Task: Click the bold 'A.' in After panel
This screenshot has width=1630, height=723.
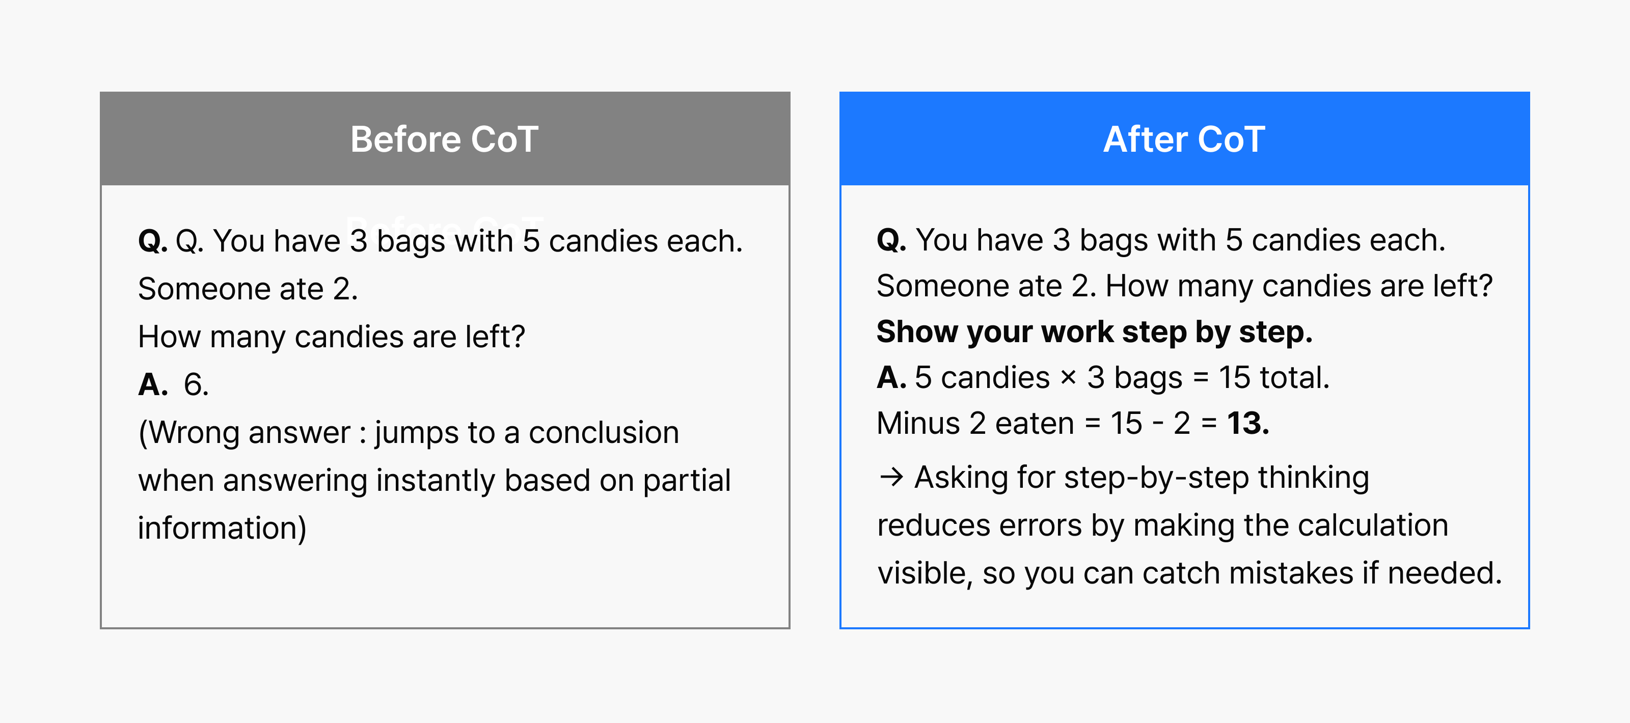Action: point(891,378)
